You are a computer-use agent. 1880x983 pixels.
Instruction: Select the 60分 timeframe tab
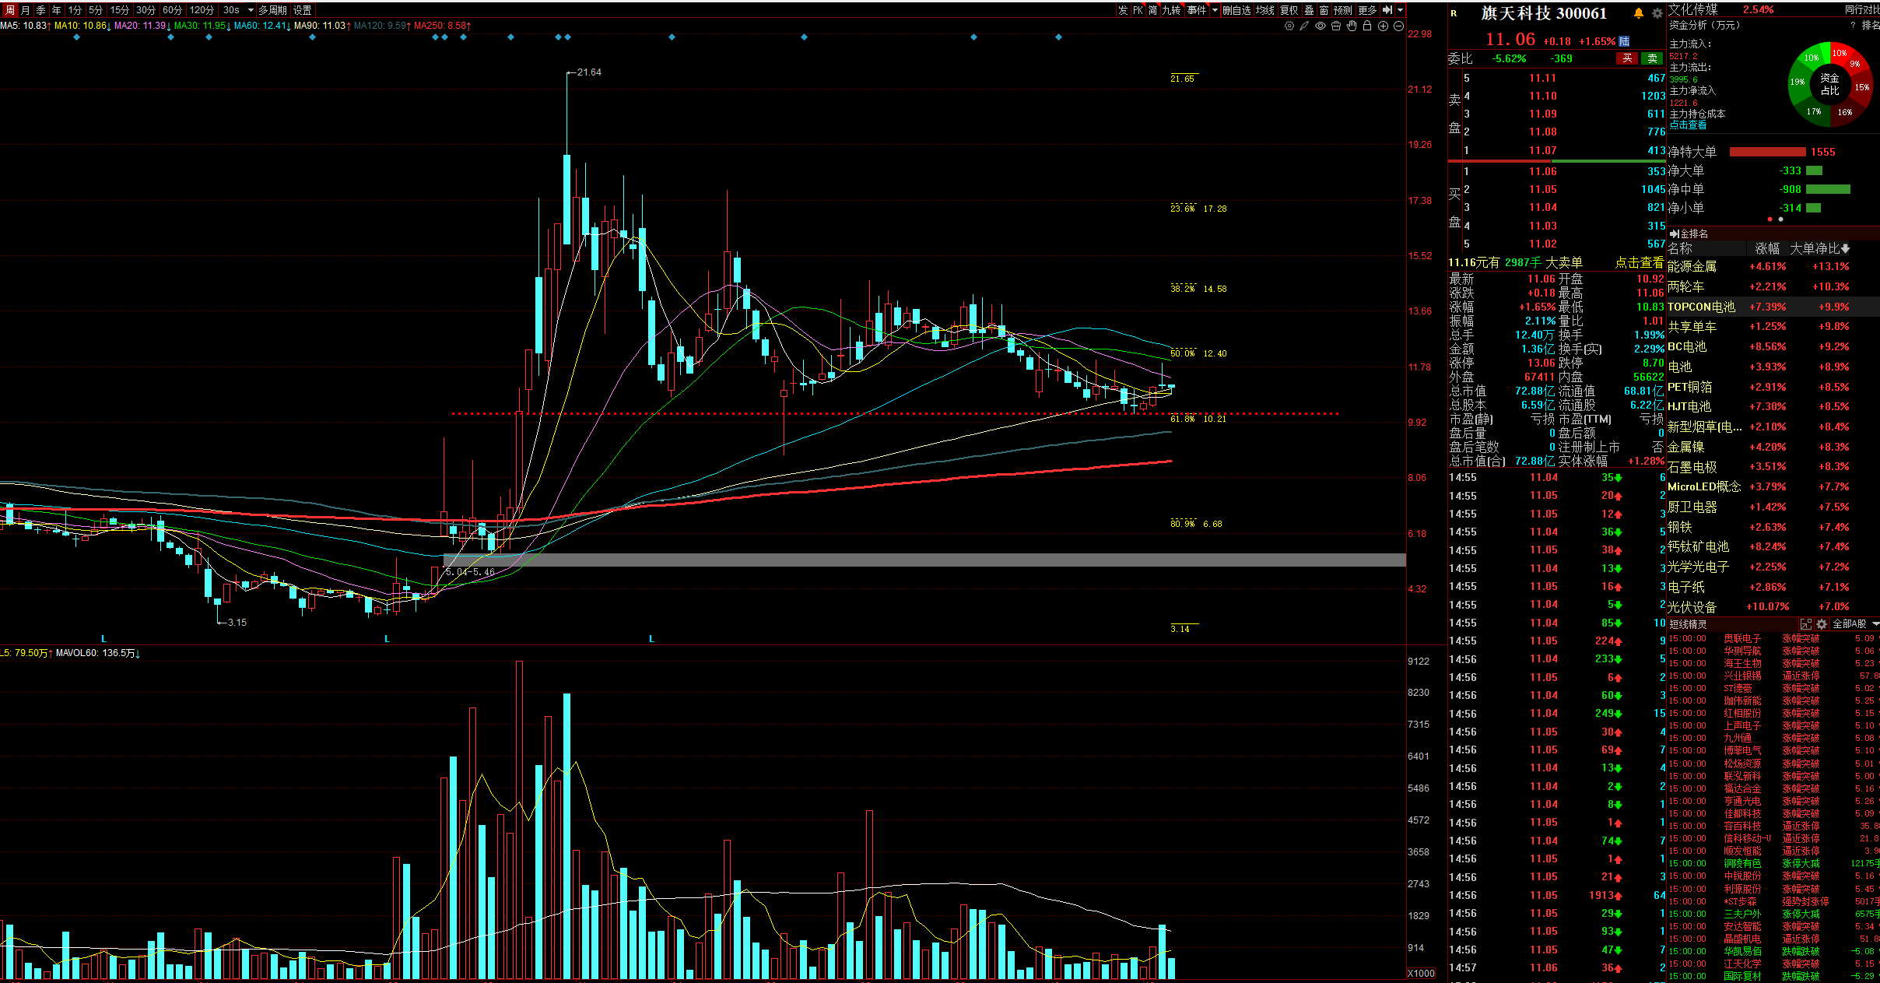(x=172, y=10)
